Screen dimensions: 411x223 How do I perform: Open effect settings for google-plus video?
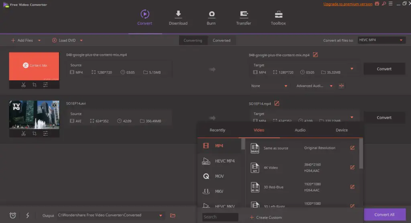click(x=45, y=85)
